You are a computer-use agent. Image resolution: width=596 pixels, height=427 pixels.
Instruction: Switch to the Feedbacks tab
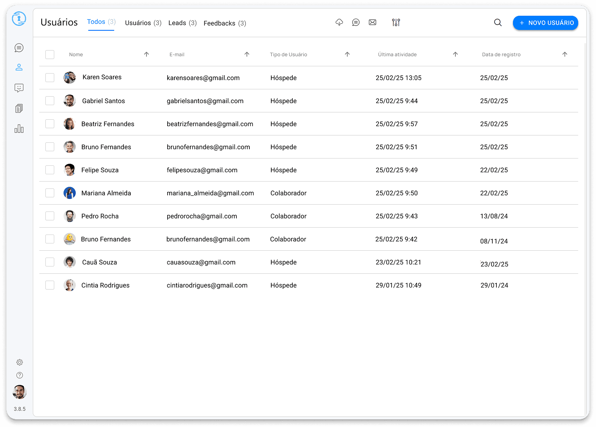(x=225, y=23)
